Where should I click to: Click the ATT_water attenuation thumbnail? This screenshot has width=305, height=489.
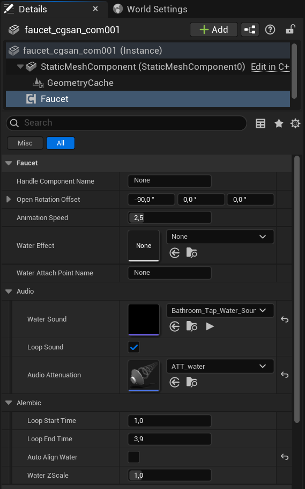click(144, 375)
